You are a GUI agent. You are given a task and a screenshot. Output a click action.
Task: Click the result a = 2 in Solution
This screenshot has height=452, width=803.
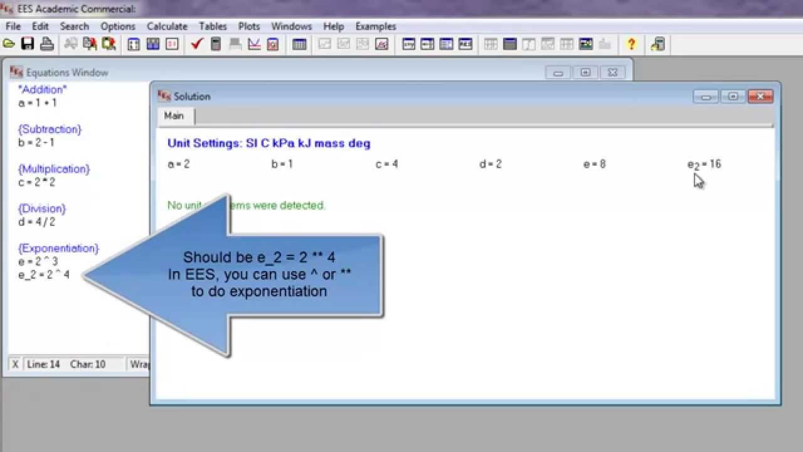point(179,164)
